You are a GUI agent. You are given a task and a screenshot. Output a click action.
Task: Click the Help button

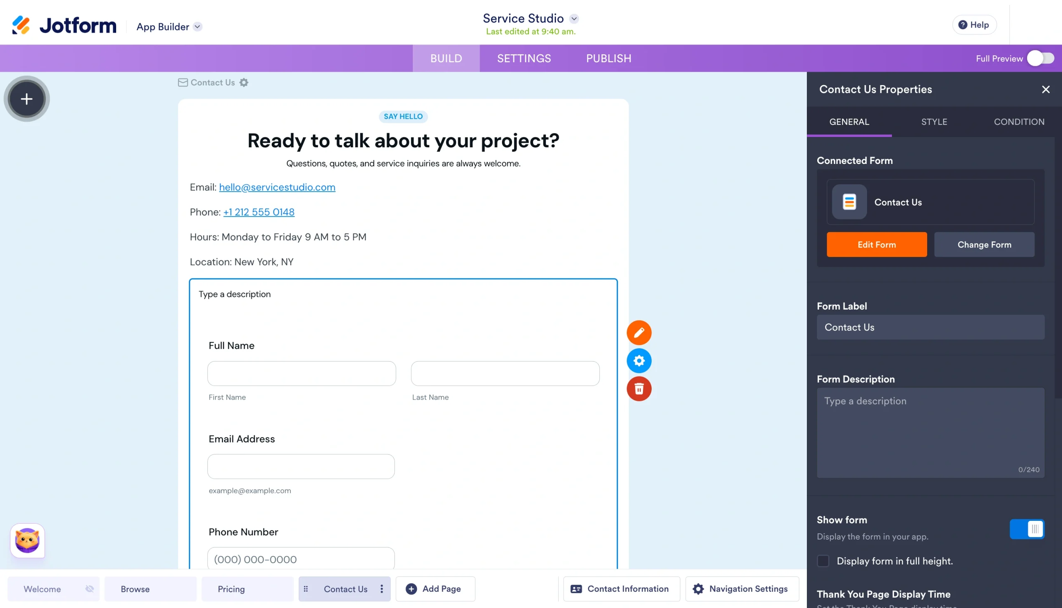(974, 24)
